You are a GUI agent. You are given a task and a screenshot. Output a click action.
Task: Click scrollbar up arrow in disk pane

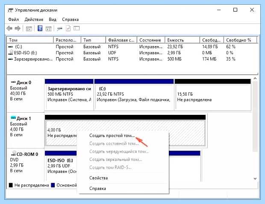pyautogui.click(x=255, y=79)
